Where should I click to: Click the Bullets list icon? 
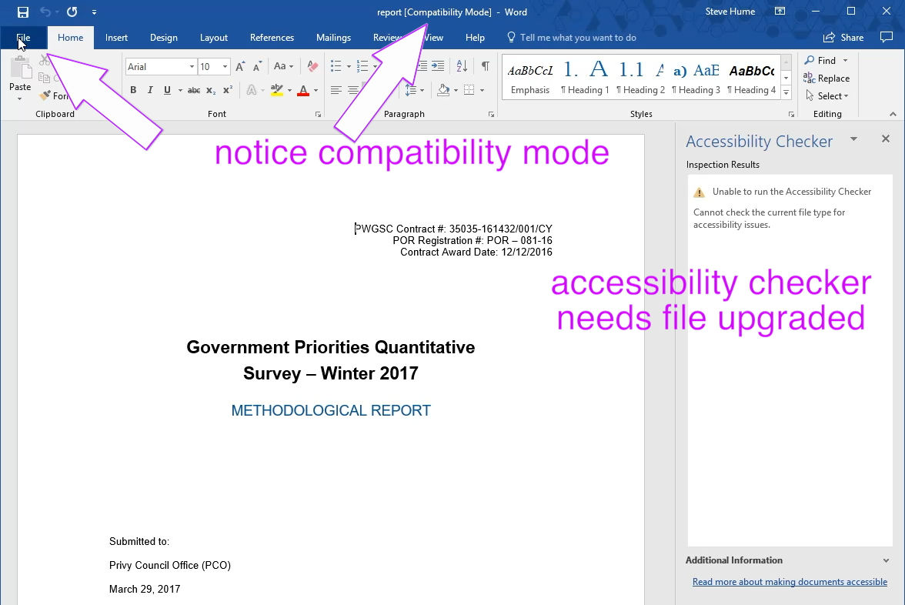pyautogui.click(x=336, y=67)
